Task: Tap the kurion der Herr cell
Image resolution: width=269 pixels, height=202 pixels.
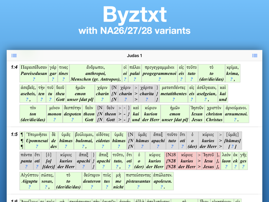Action: pyautogui.click(x=151, y=114)
